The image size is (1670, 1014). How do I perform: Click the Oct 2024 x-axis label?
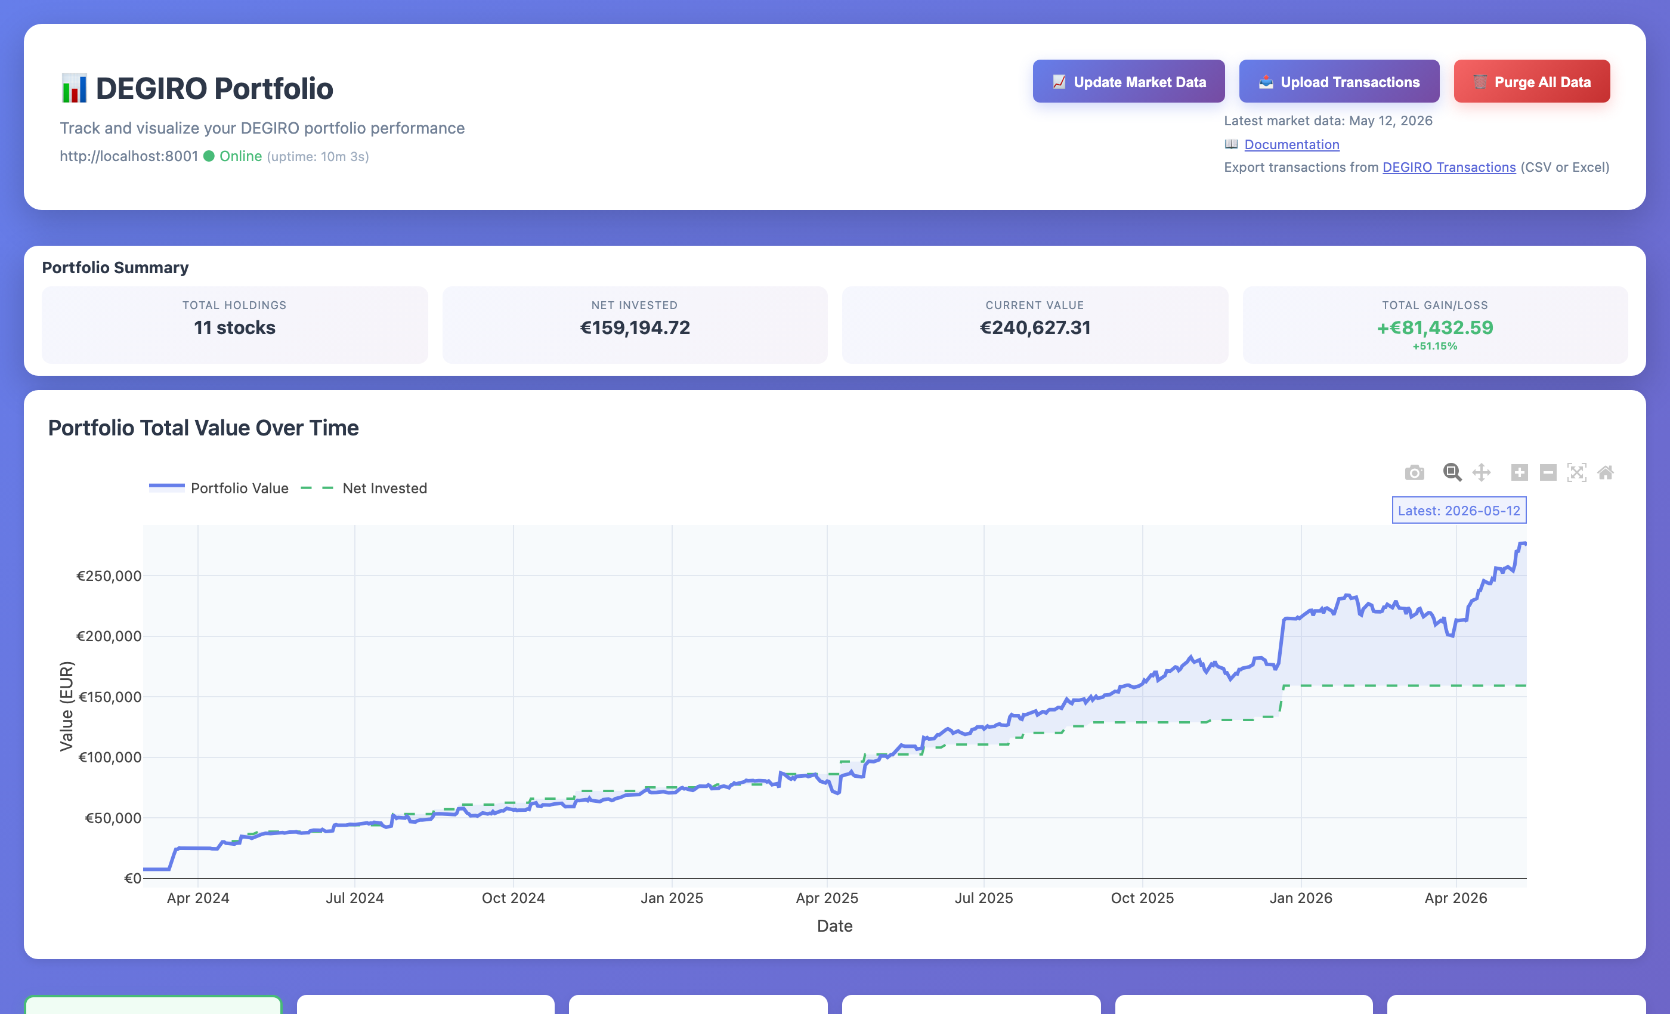tap(513, 898)
